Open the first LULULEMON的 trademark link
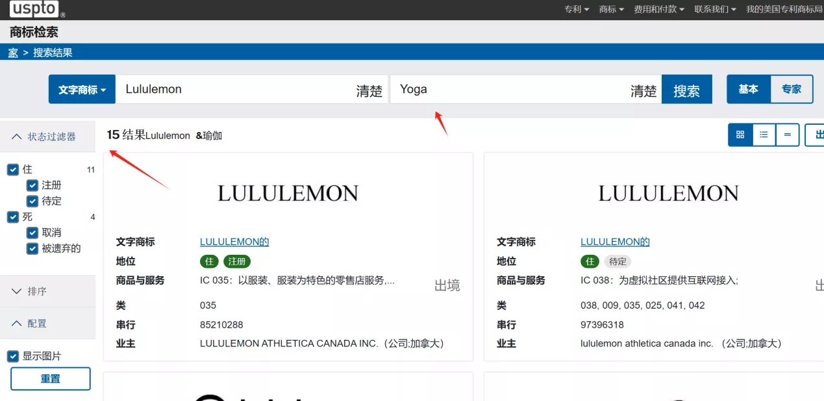Image resolution: width=824 pixels, height=401 pixels. tap(234, 242)
